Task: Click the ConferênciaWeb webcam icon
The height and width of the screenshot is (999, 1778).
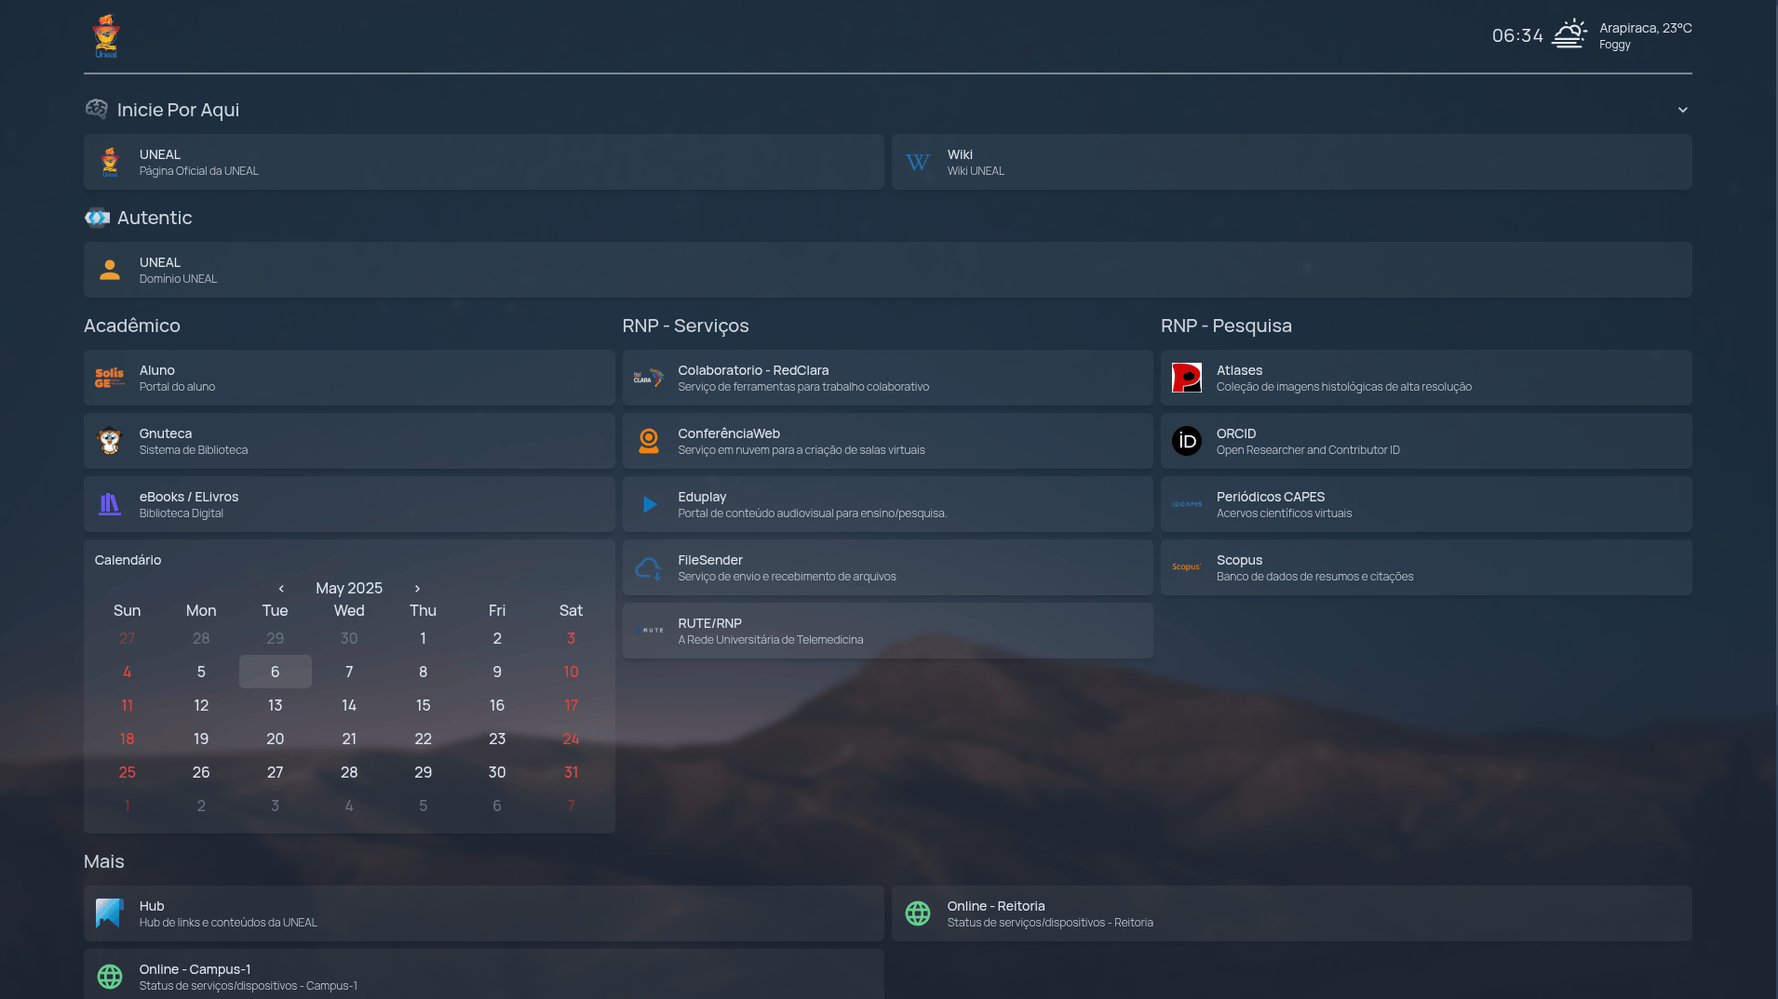Action: (649, 441)
